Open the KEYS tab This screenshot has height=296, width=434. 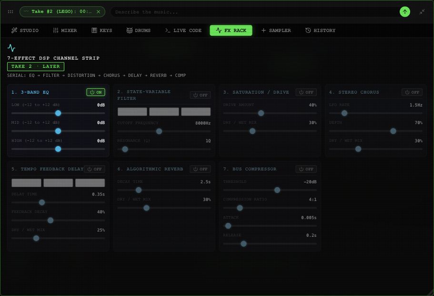(102, 31)
